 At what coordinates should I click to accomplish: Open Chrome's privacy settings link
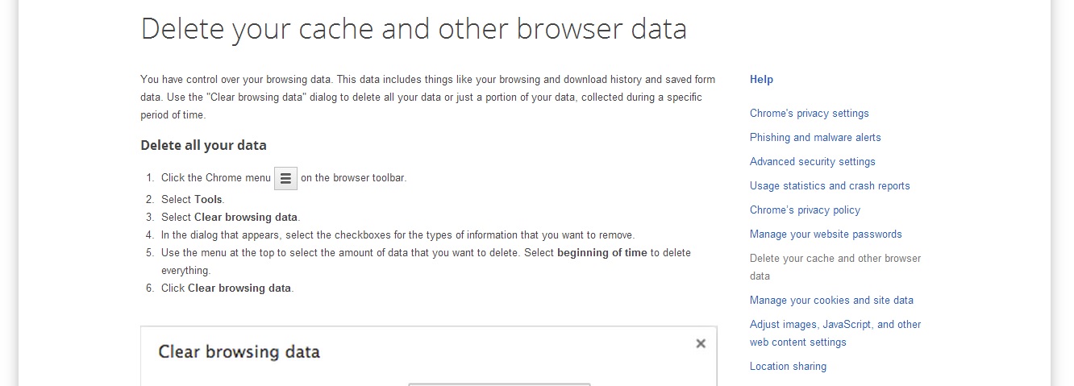coord(810,114)
